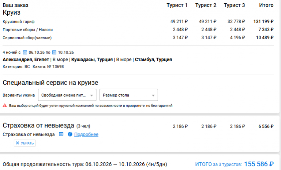Click the Категория: BC text
Image resolution: width=281 pixels, height=170 pixels.
coord(16,66)
